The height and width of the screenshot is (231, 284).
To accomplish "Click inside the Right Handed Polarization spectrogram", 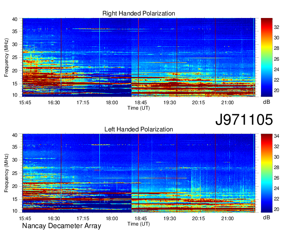I will coord(139,57).
